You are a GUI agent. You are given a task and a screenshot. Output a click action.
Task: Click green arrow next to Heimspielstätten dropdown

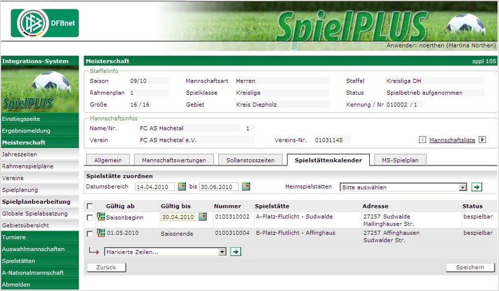click(477, 187)
